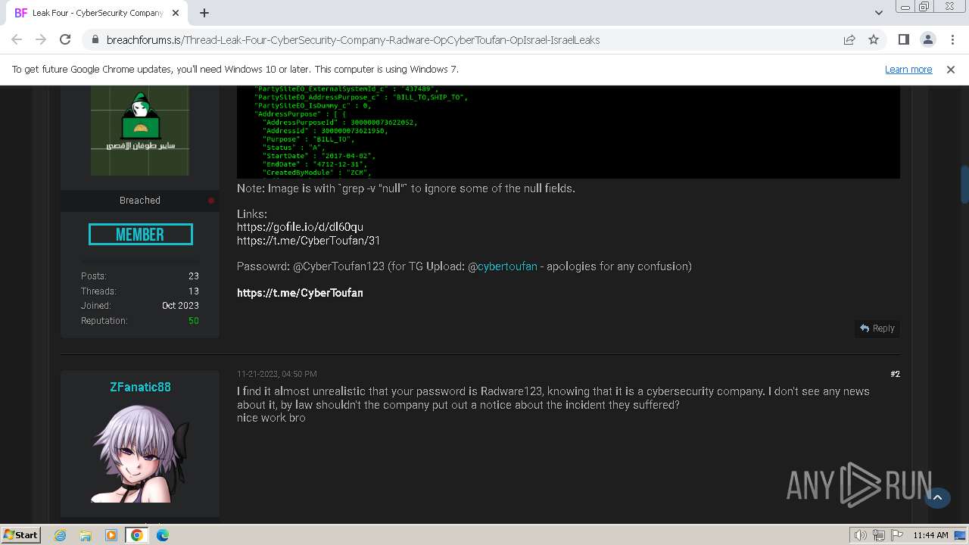
Task: Click the volume speaker tray icon
Action: pos(860,535)
